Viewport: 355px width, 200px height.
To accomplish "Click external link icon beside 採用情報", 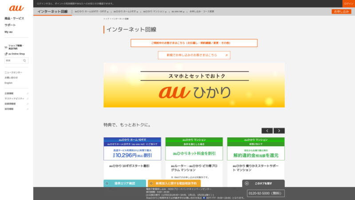I will point(28,109).
